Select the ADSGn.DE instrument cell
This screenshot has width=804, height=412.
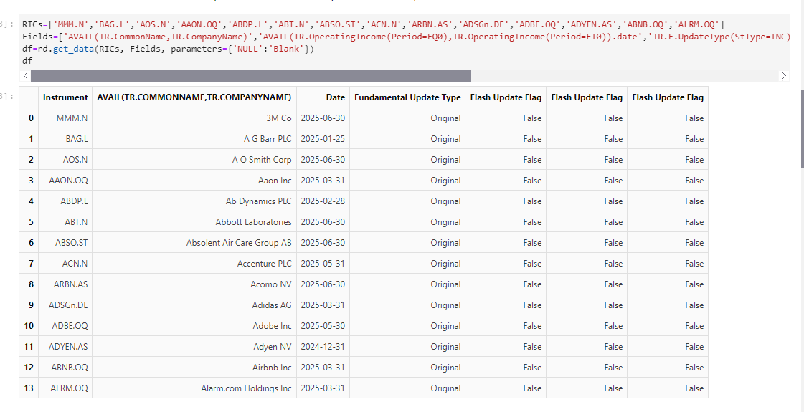(65, 305)
